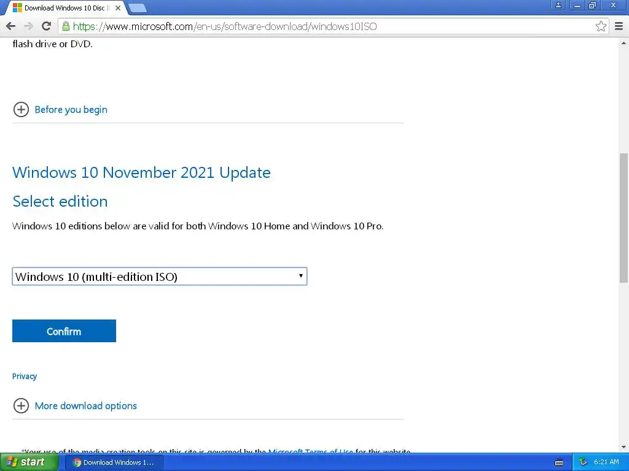Bookmark this page with the star icon

(601, 26)
